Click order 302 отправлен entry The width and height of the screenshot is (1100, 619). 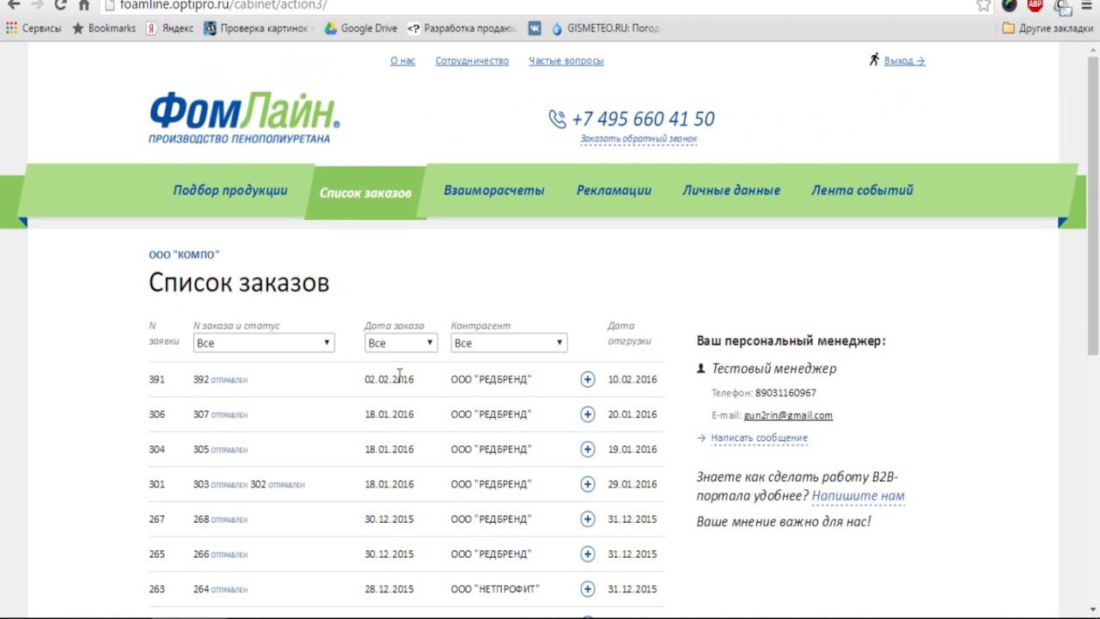click(x=277, y=485)
